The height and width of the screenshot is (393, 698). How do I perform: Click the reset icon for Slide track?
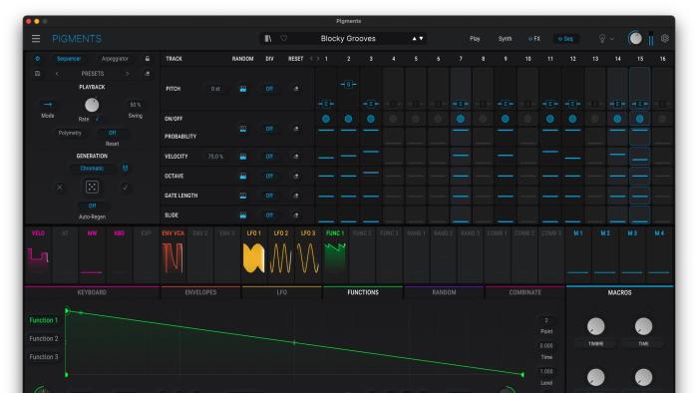click(x=296, y=215)
